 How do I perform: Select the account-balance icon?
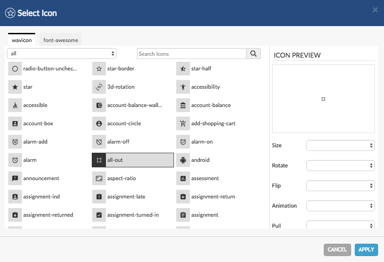coord(210,105)
